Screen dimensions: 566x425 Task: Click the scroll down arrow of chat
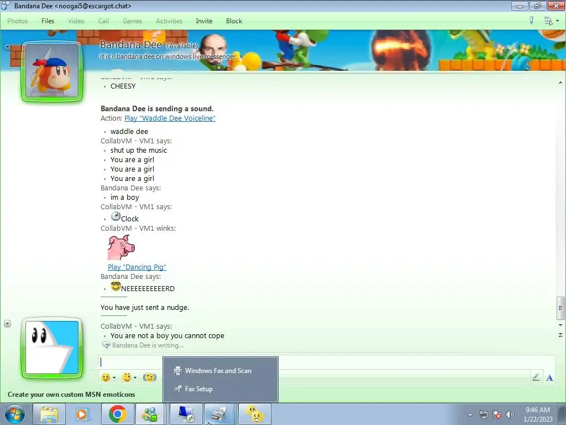(560, 325)
